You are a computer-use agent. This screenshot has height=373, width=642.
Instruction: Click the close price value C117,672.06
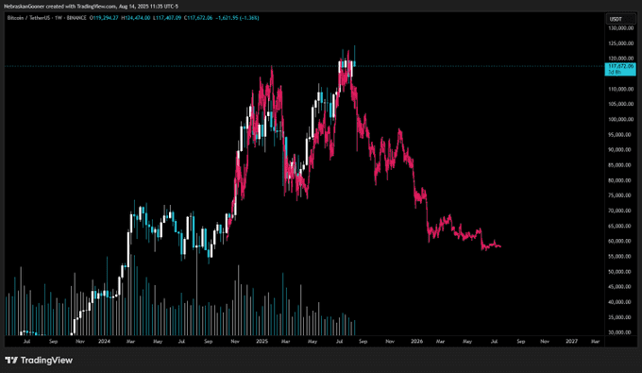[198, 18]
